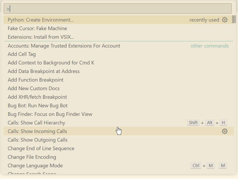The height and width of the screenshot is (179, 238).
Task: Click gear icon on Calls: Show Incoming Calls
Action: click(224, 131)
